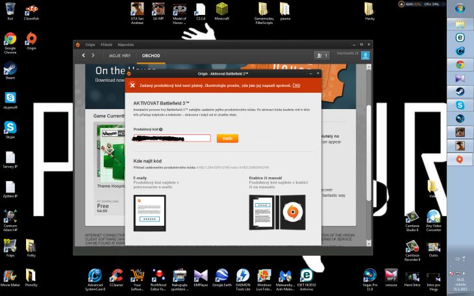This screenshot has height=296, width=474.
Task: Select the Movie Maker desktop shortcut
Action: pos(10,278)
